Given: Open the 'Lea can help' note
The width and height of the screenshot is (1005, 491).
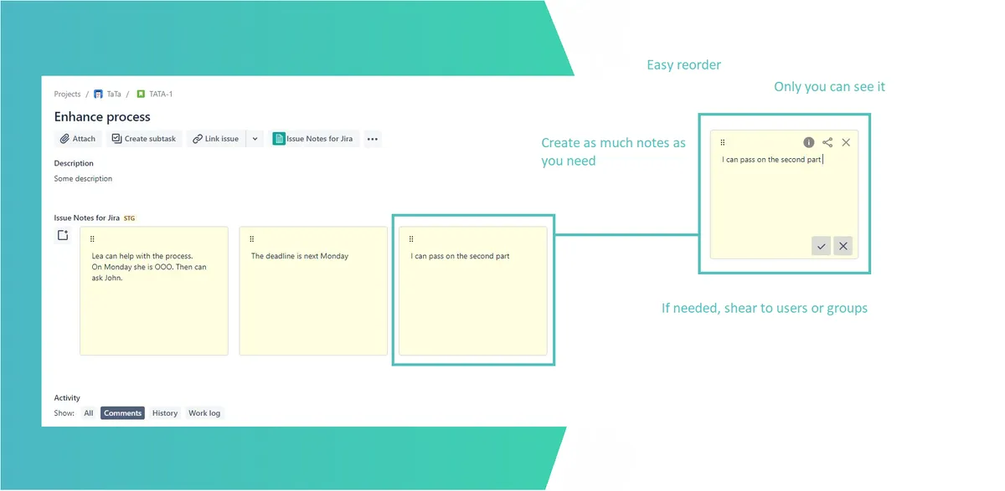Looking at the screenshot, I should tap(154, 291).
